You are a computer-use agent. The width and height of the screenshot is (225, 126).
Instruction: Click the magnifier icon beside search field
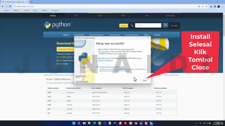pos(131,26)
